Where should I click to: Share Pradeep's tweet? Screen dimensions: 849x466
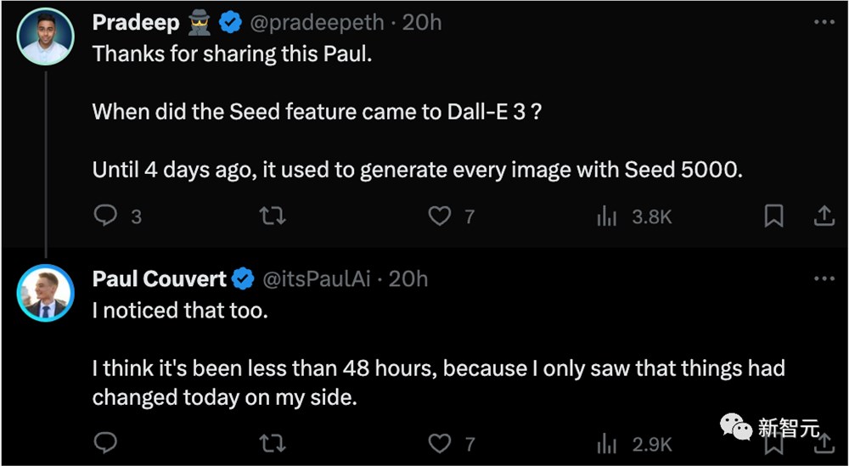(x=824, y=216)
